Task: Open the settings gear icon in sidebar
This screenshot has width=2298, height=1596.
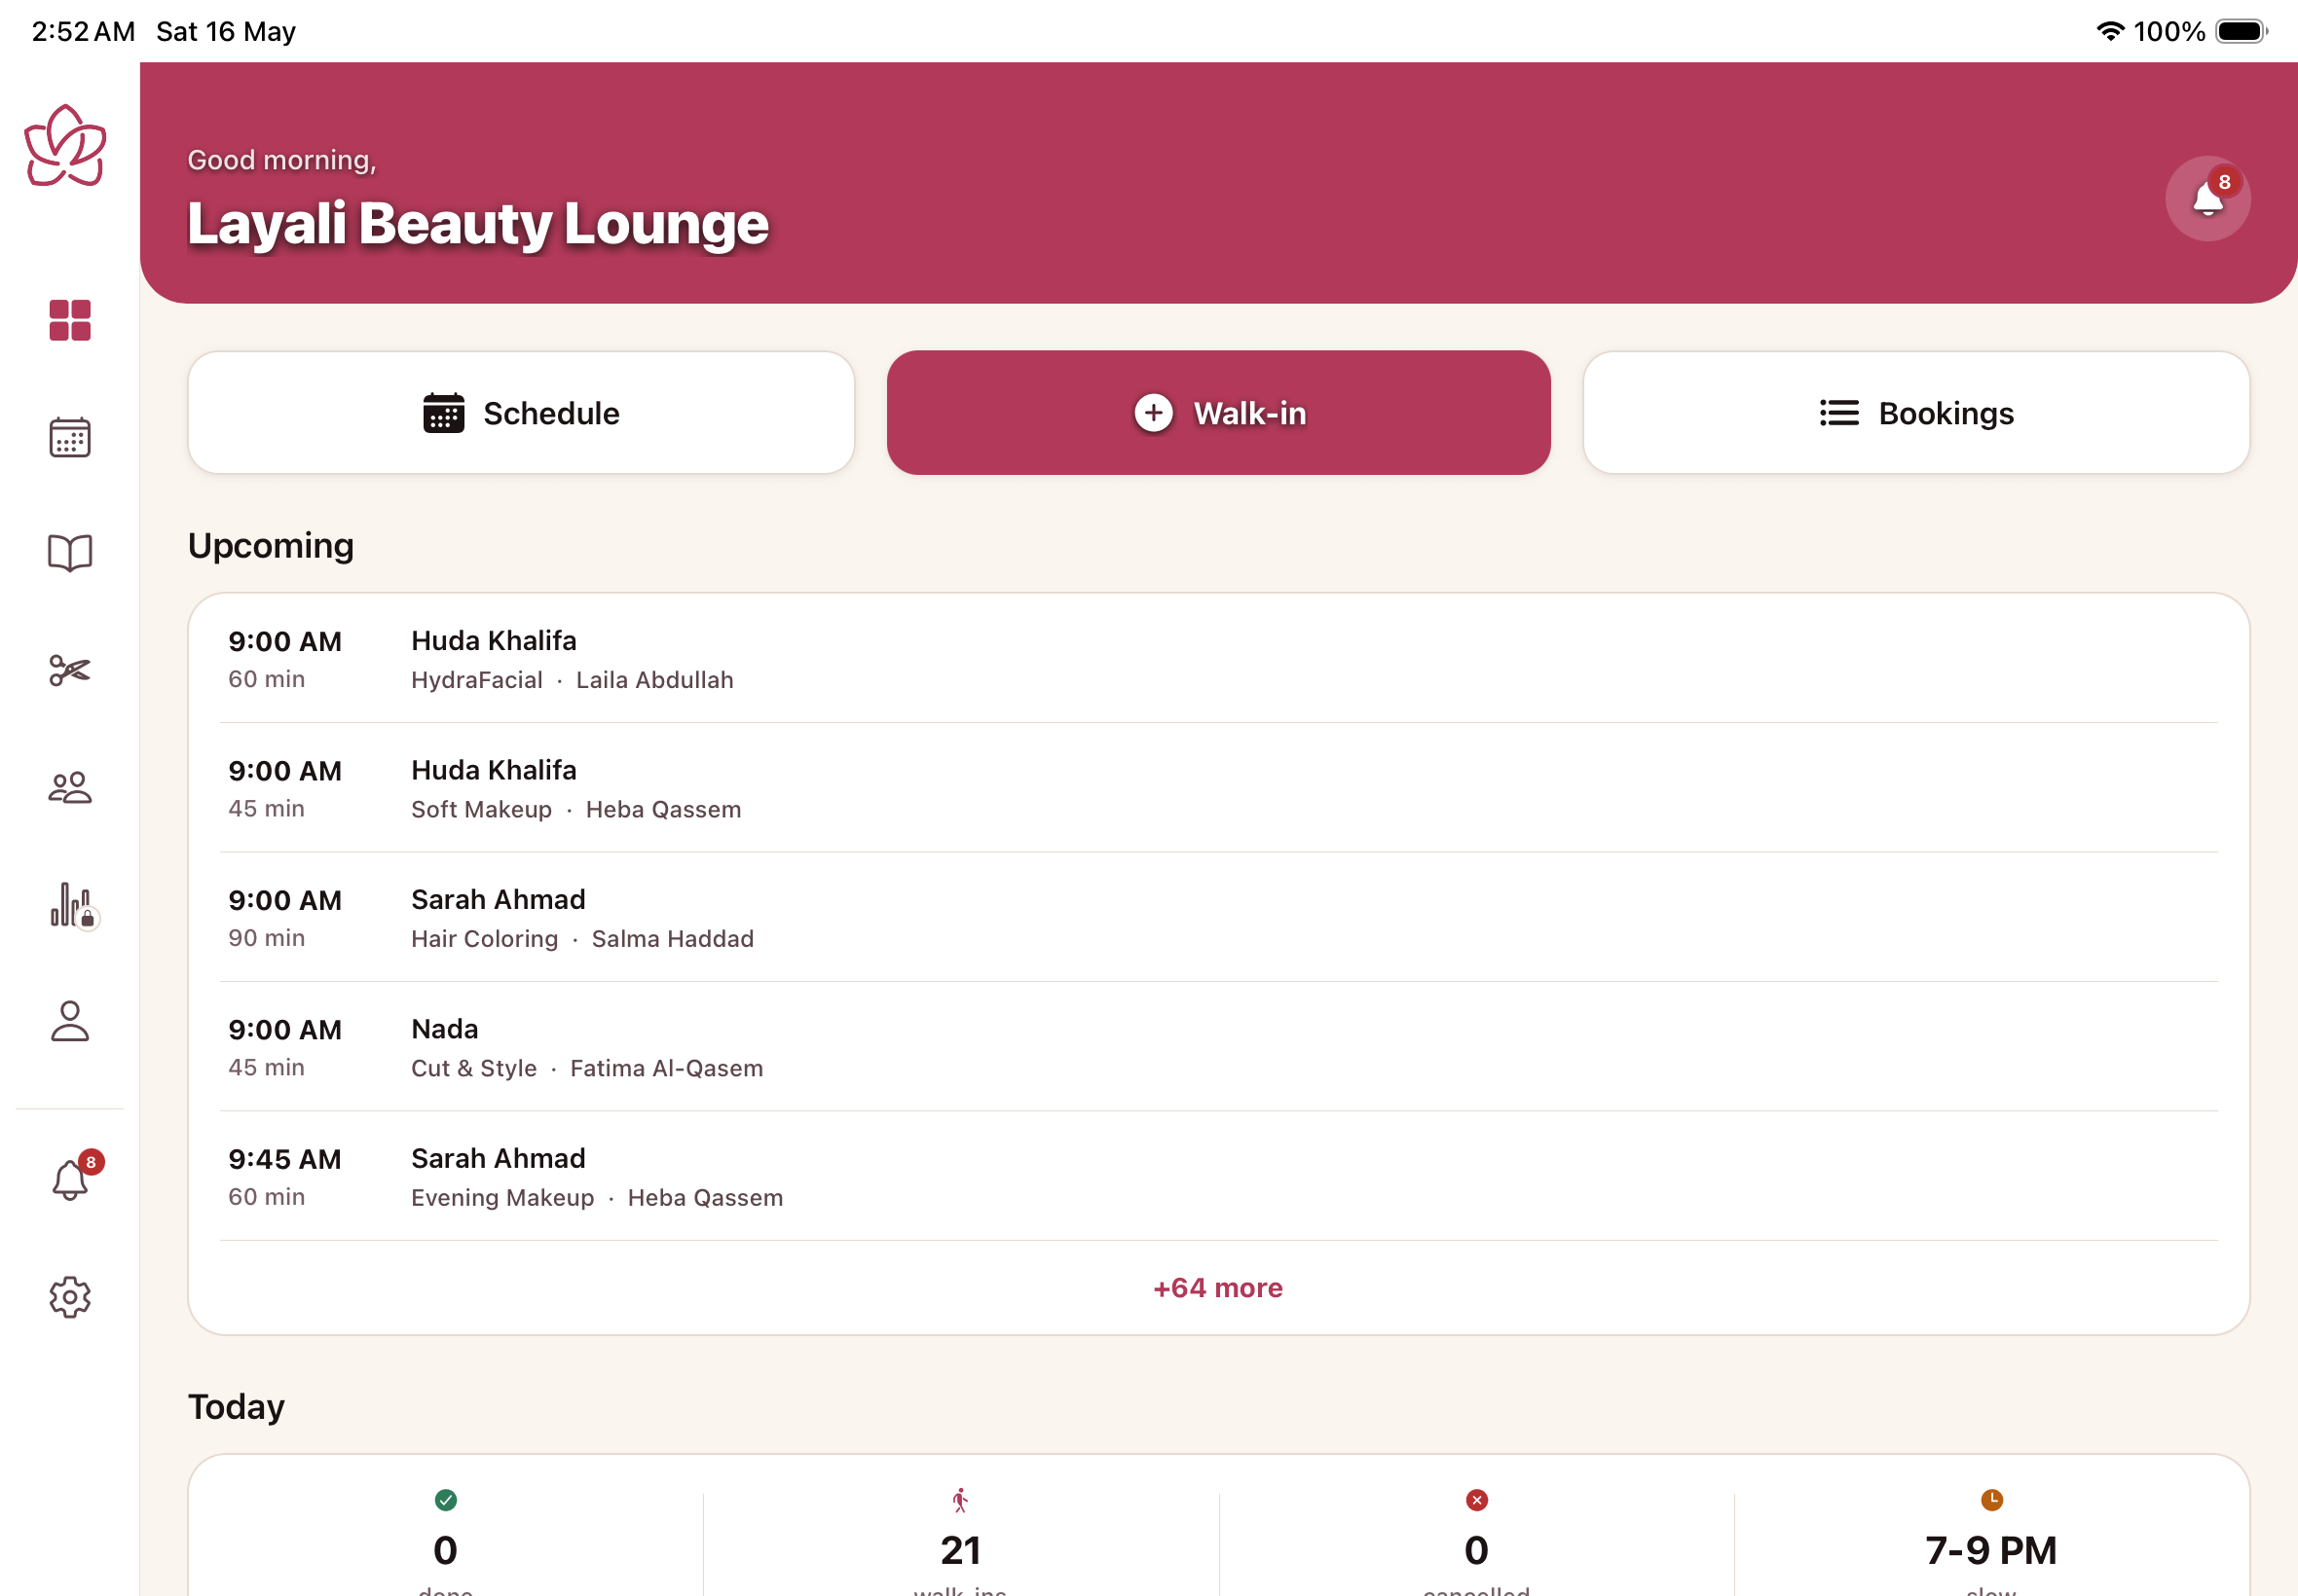Action: point(70,1297)
